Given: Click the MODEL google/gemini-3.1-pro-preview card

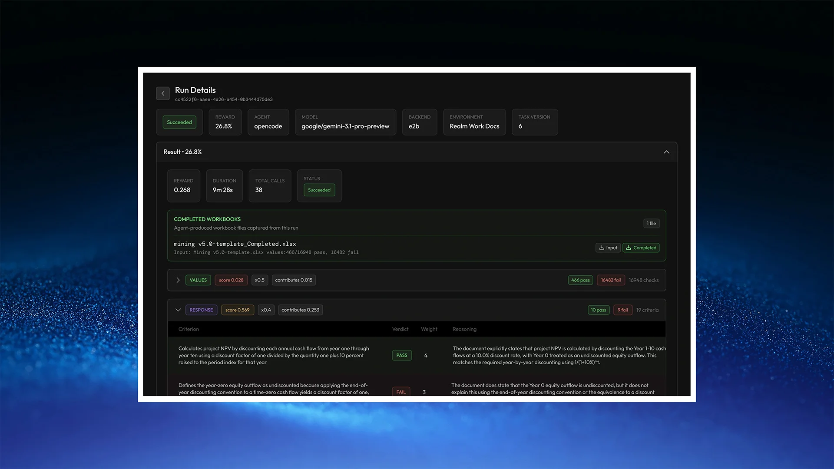Looking at the screenshot, I should pyautogui.click(x=345, y=122).
